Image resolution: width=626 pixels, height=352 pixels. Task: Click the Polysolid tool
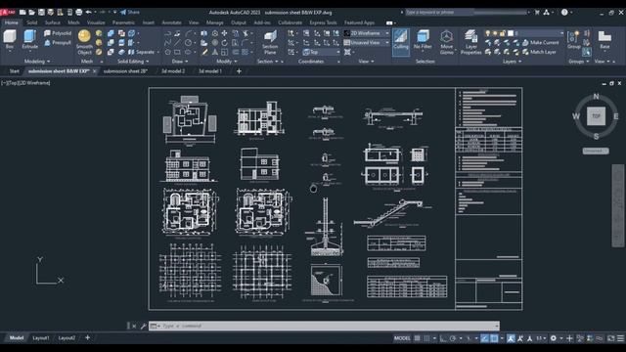[58, 33]
